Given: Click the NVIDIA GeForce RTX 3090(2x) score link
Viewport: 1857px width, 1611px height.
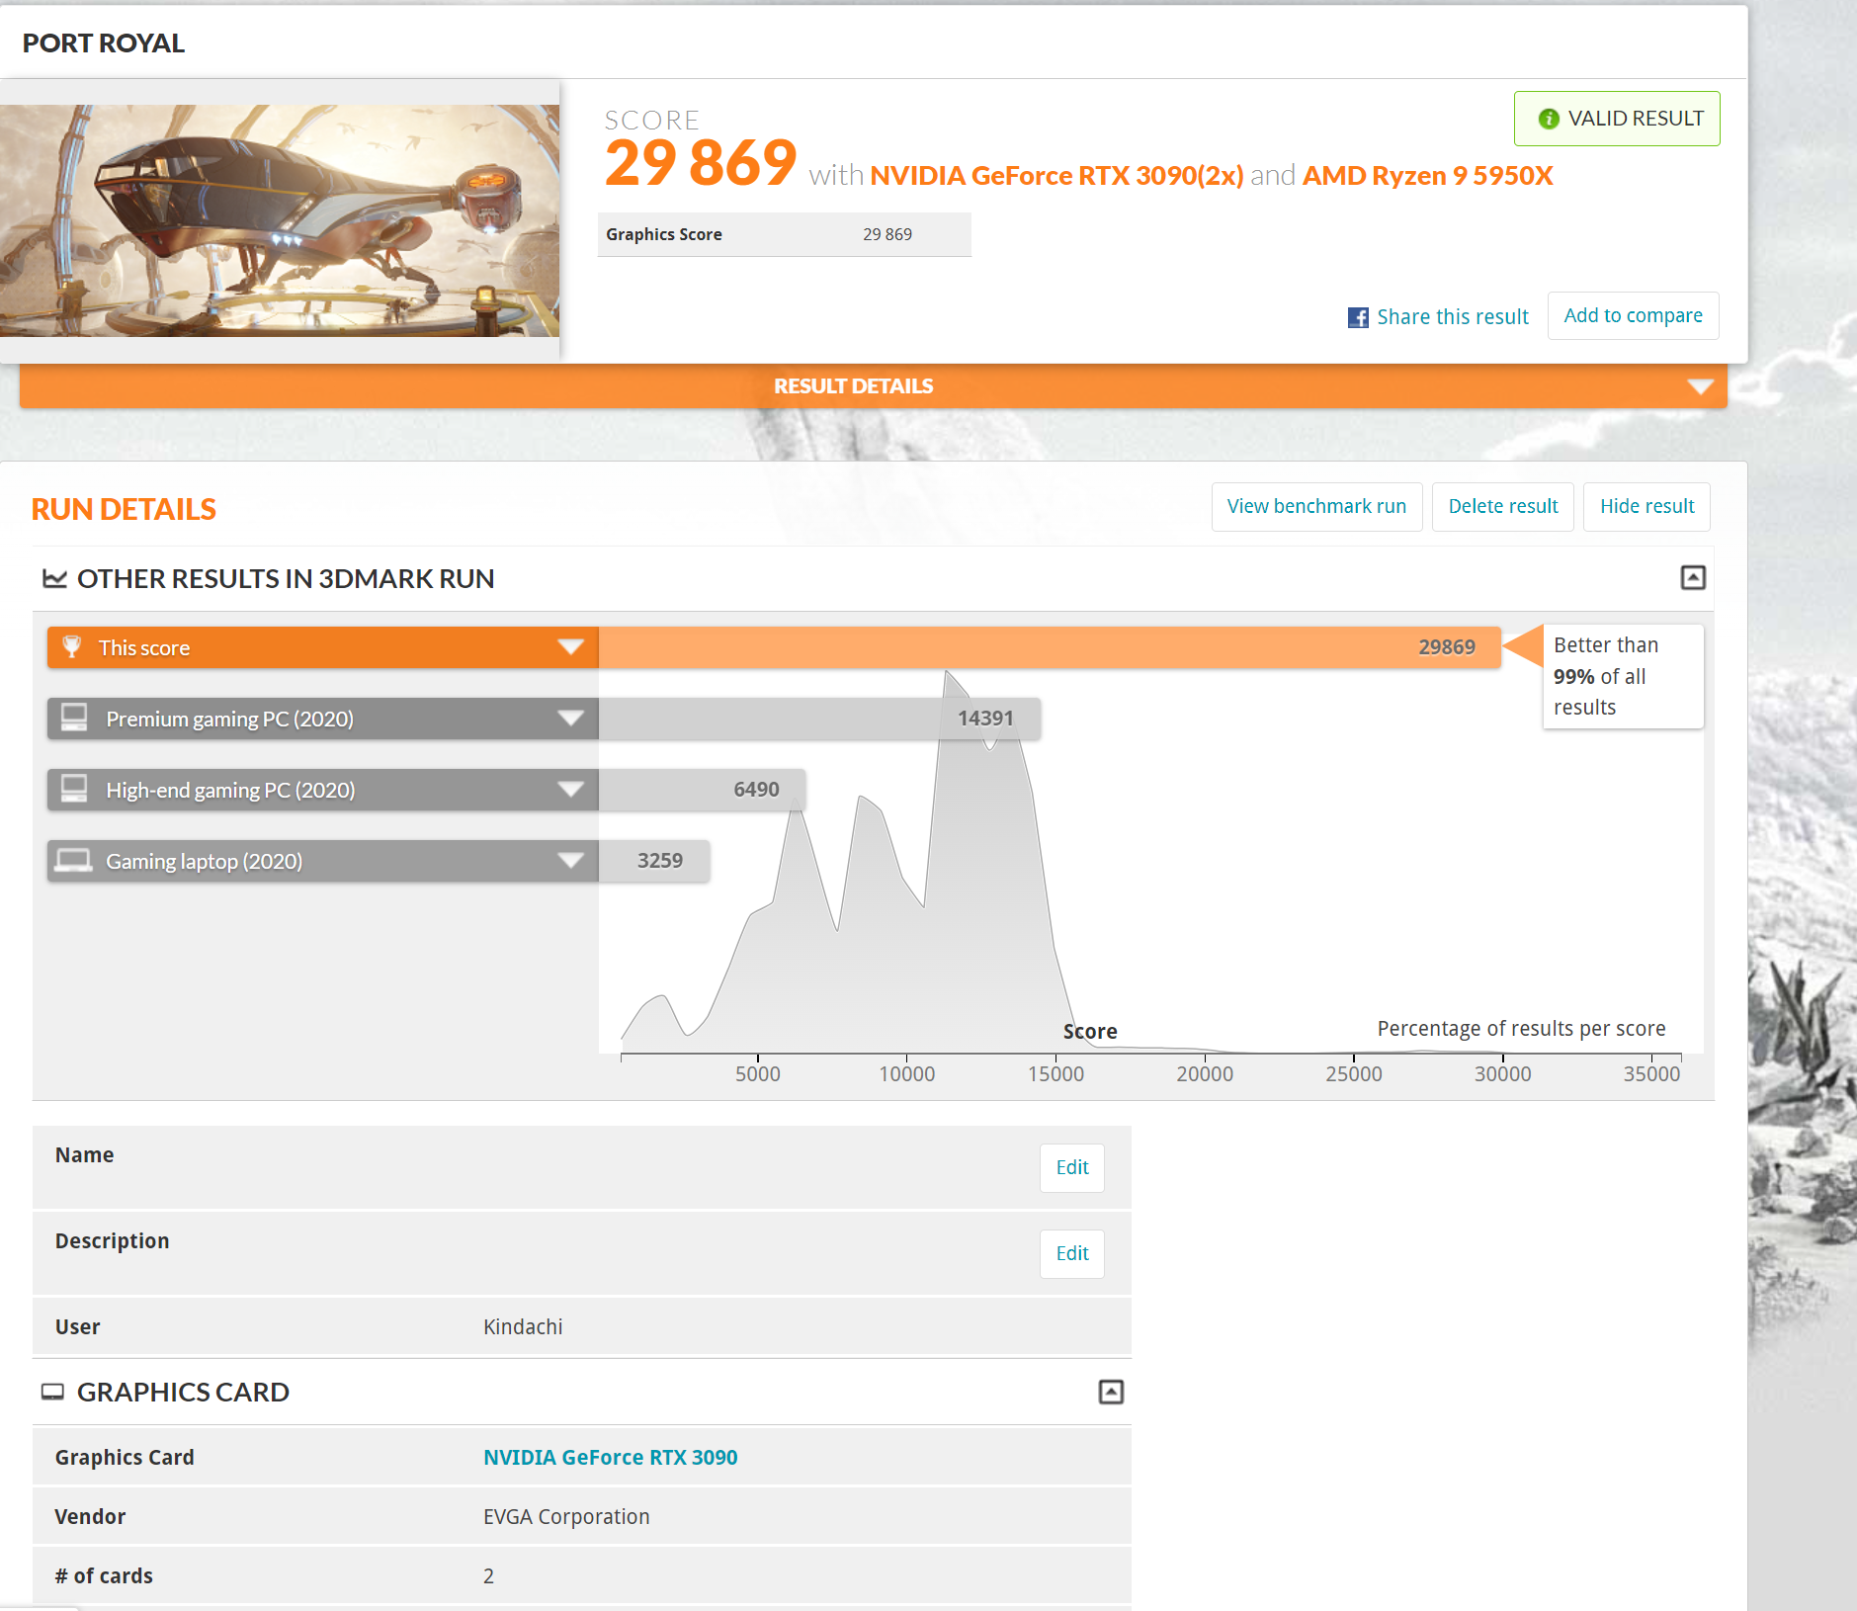Looking at the screenshot, I should pyautogui.click(x=1056, y=176).
